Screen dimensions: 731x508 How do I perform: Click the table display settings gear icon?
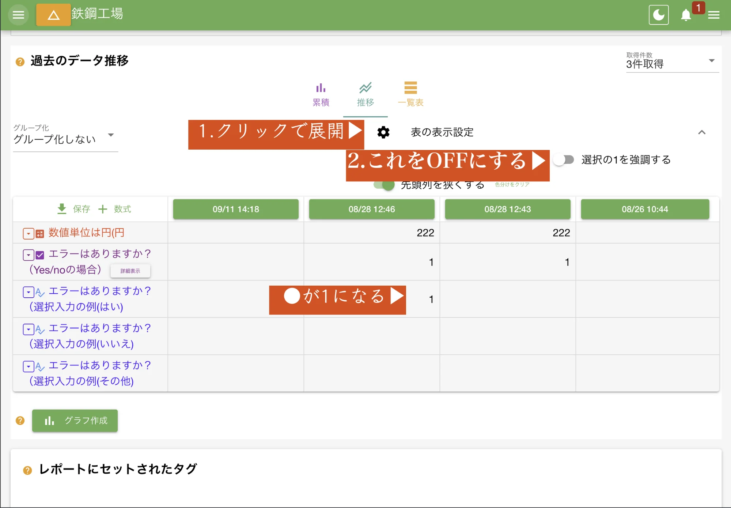pos(383,132)
